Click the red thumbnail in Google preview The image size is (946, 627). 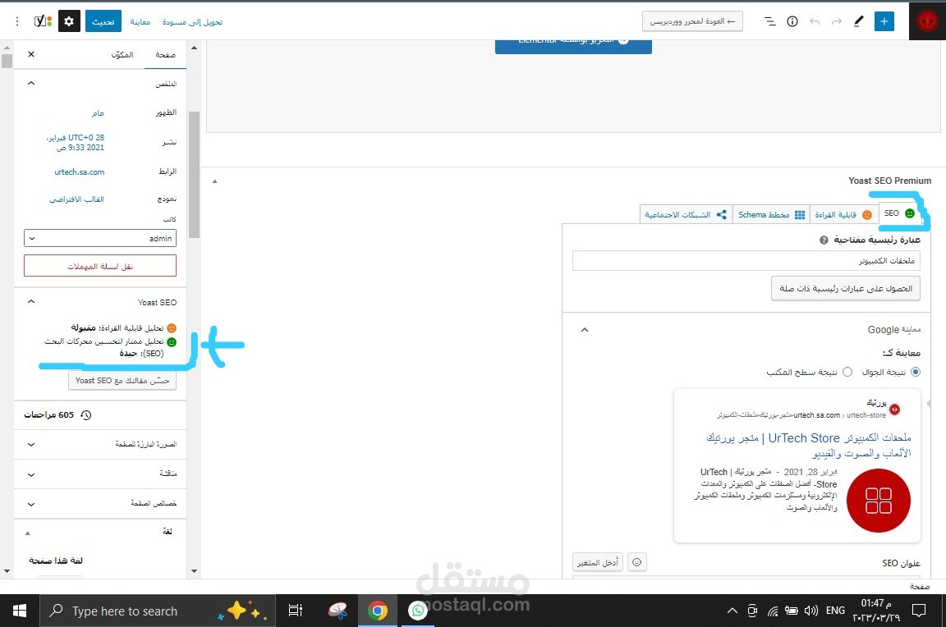point(879,501)
